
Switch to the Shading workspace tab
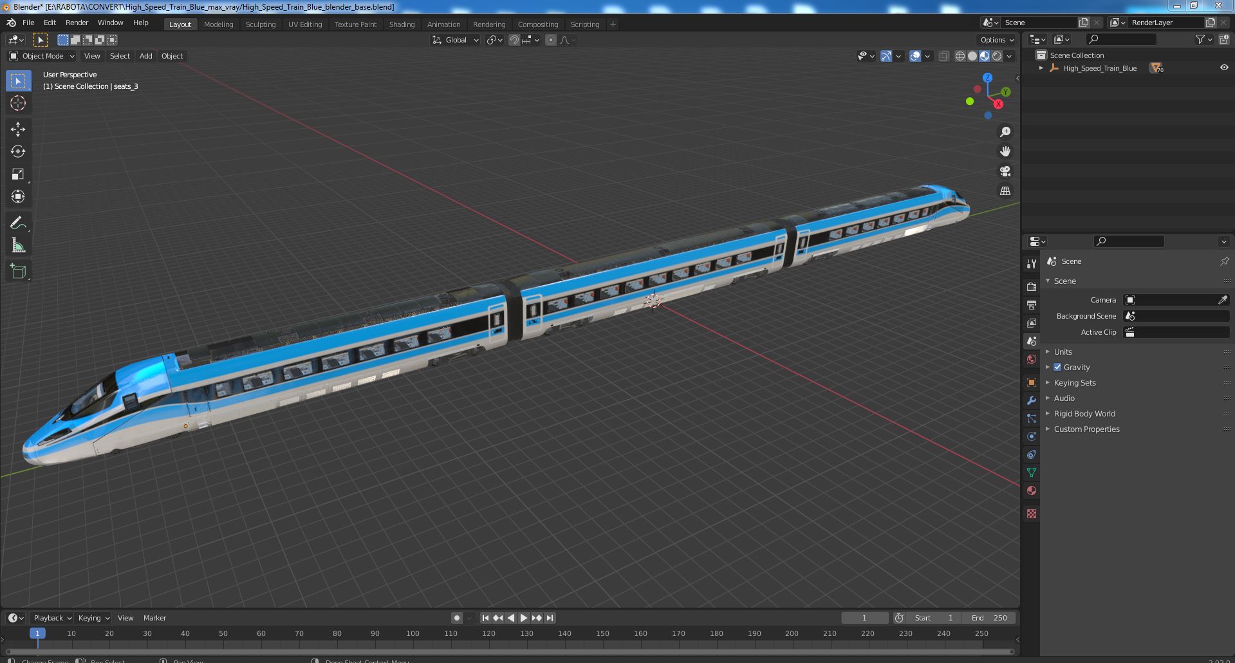[402, 24]
